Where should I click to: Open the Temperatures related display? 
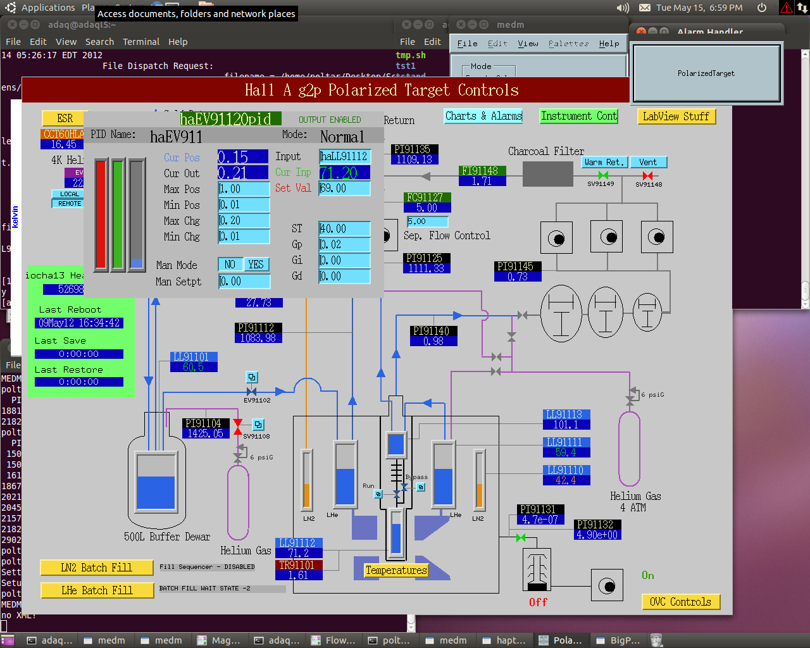click(x=396, y=570)
